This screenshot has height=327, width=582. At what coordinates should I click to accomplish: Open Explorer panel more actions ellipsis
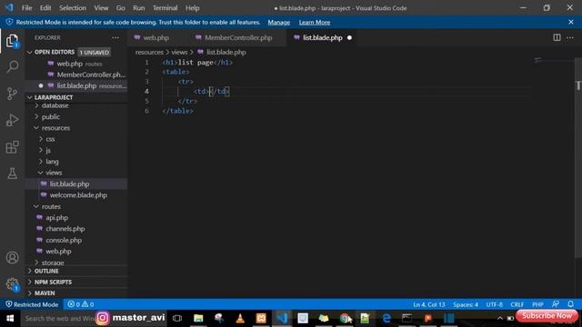coord(115,37)
